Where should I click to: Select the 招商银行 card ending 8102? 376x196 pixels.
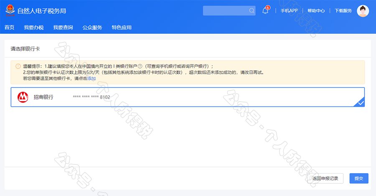188,97
